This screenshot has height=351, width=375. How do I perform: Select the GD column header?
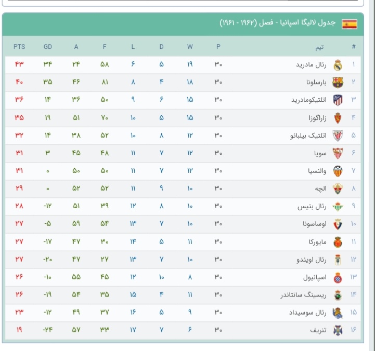[48, 47]
